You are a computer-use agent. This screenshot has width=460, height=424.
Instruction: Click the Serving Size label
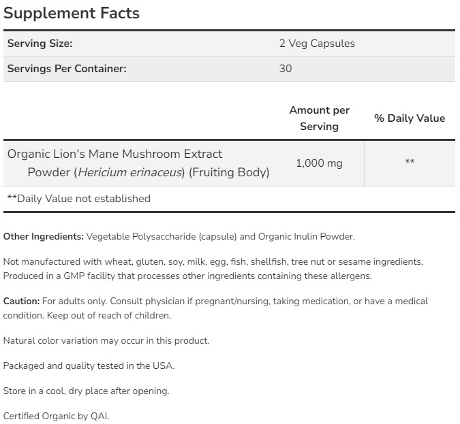(40, 44)
